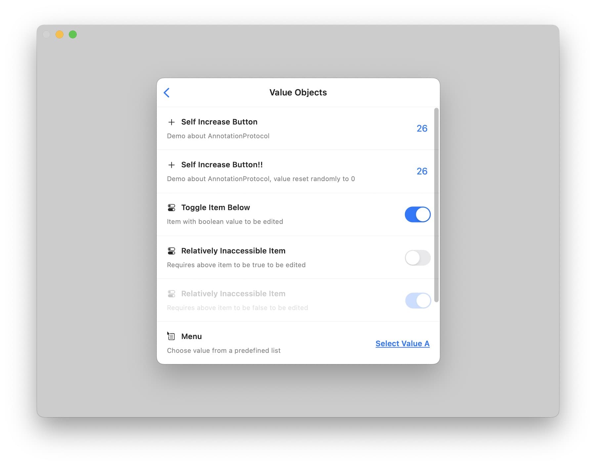Click the dimmed switch requiring above item false
Screen dimensions: 596x466
(x=418, y=301)
